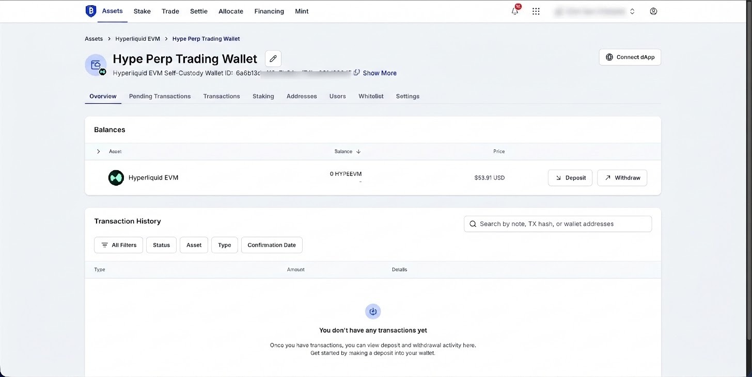752x377 pixels.
Task: Go to Trade in top navigation
Action: [170, 11]
